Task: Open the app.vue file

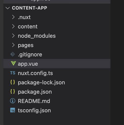Action: click(57, 64)
